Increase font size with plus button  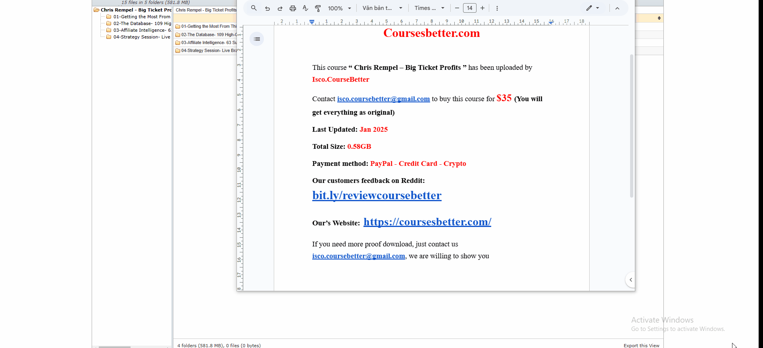click(482, 8)
